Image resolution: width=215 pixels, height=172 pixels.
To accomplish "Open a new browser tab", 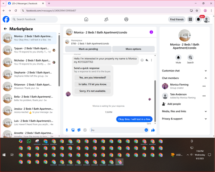I will pyautogui.click(x=49, y=3).
